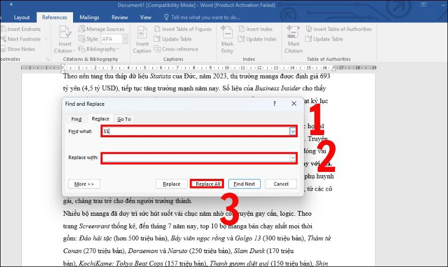Close the Find and Replace dialog
This screenshot has height=267, width=448.
coord(294,104)
